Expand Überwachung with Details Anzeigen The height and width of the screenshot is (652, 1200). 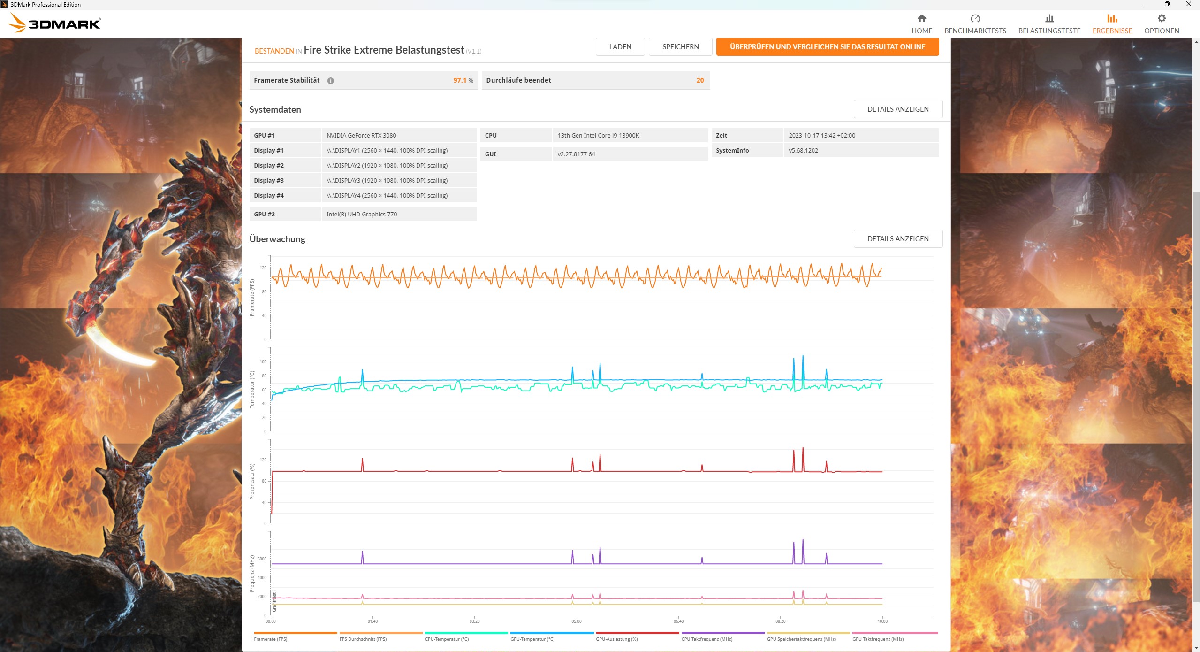pyautogui.click(x=897, y=239)
